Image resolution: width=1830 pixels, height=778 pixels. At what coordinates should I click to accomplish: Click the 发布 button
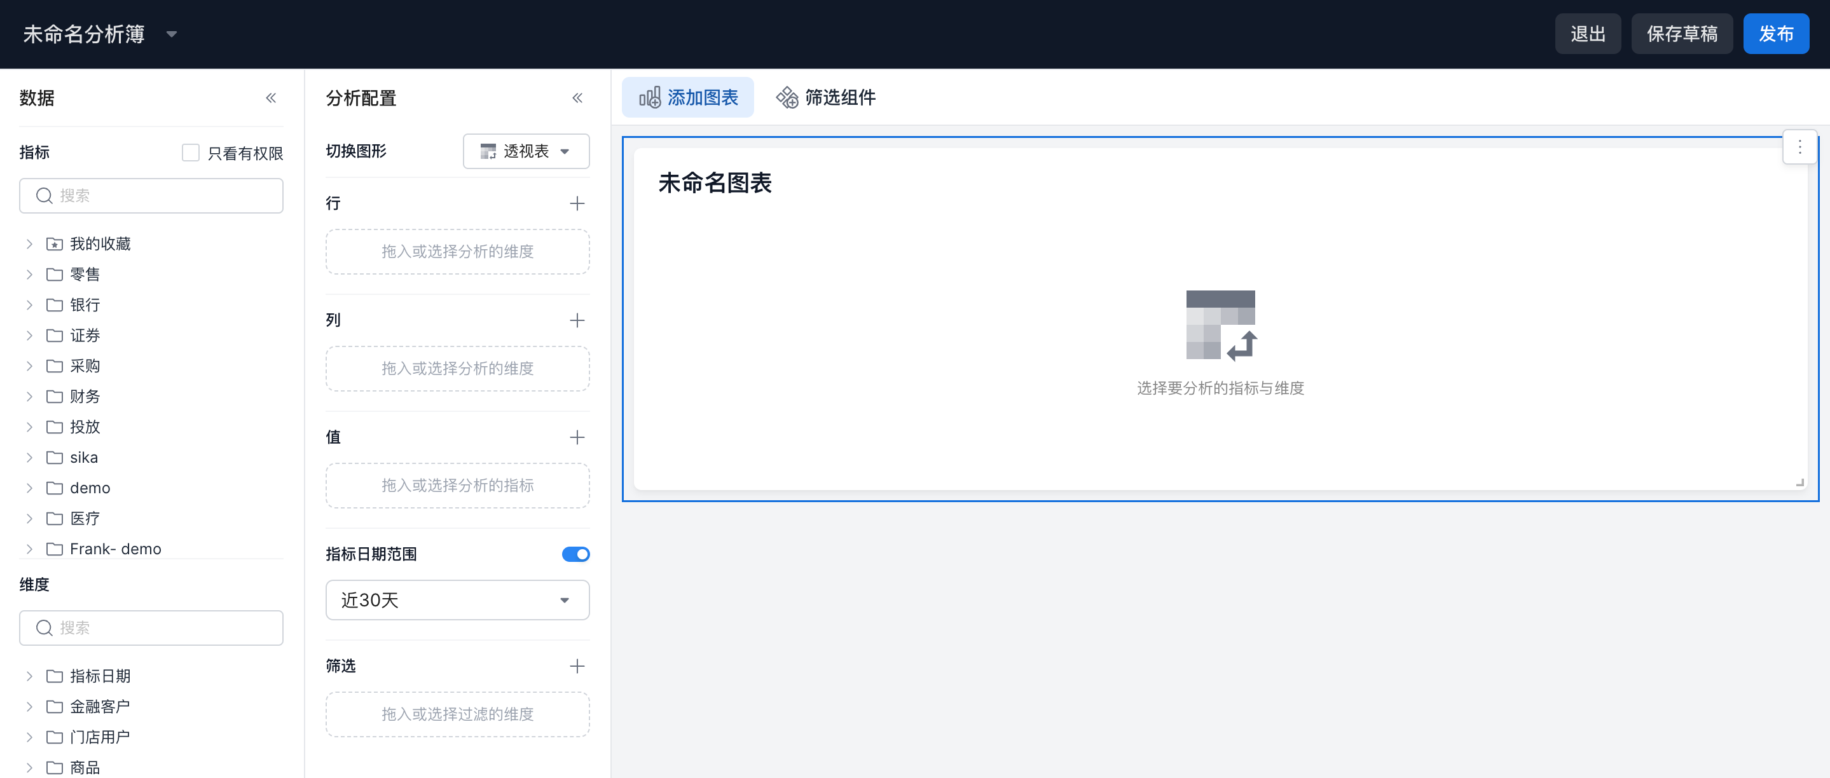point(1775,33)
